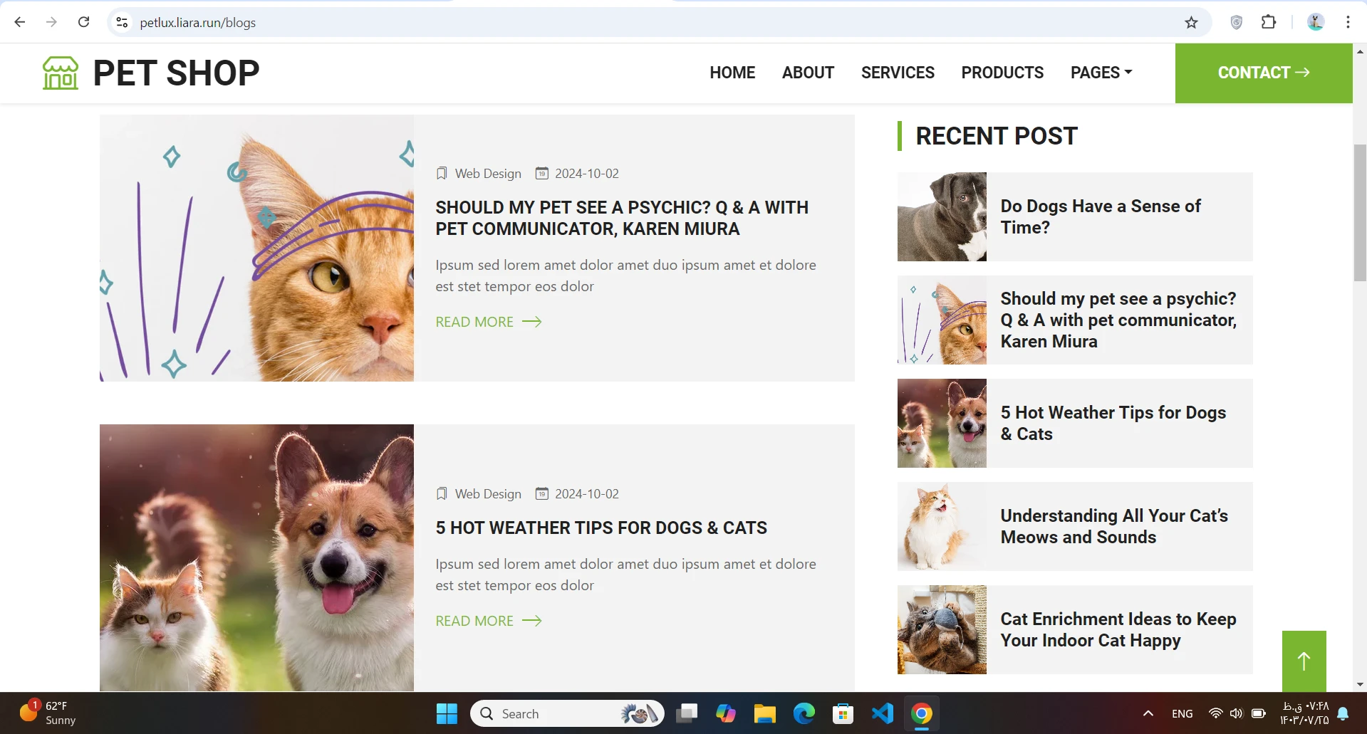Click the scroll-to-top arrow button
1367x734 pixels.
pos(1304,661)
